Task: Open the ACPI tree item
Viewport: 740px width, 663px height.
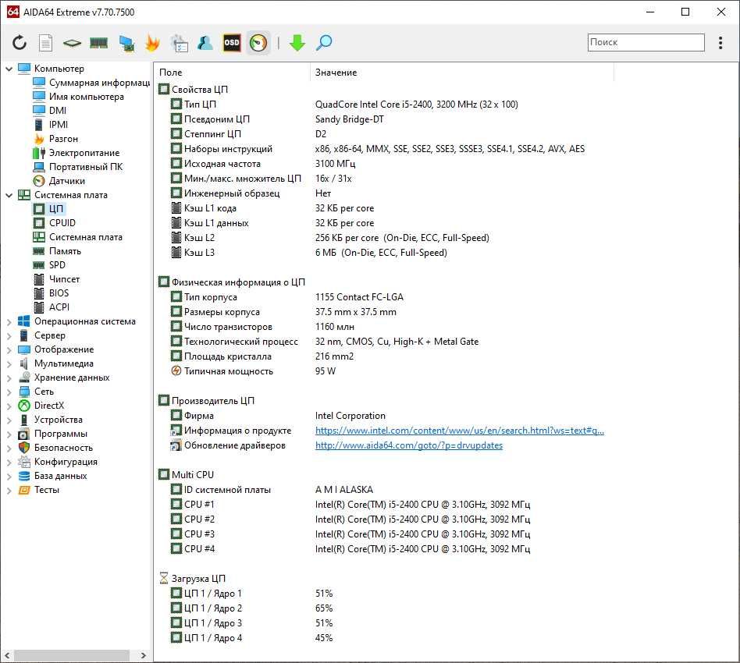Action: click(59, 307)
